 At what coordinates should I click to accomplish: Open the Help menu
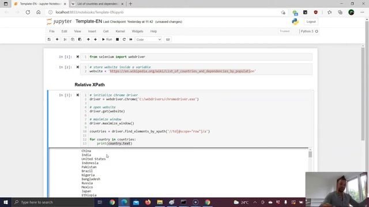[153, 31]
